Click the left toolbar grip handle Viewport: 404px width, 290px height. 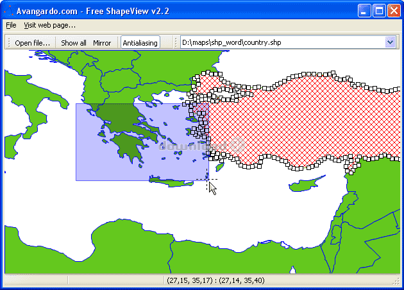[x=8, y=42]
